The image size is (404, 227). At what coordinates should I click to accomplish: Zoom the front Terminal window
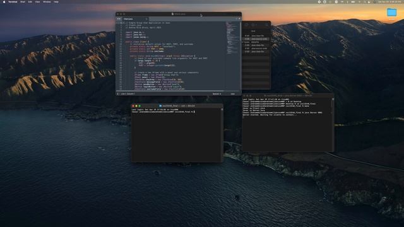point(140,106)
